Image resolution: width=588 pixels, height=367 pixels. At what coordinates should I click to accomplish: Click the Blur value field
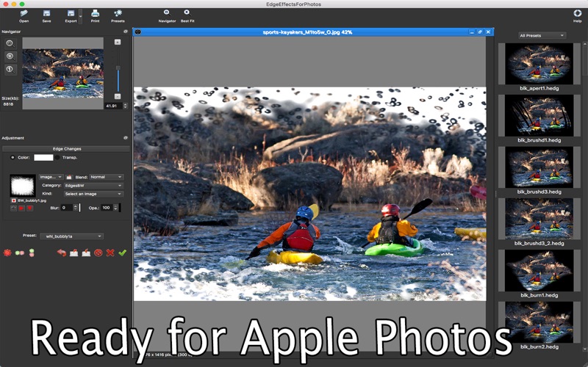click(x=67, y=208)
